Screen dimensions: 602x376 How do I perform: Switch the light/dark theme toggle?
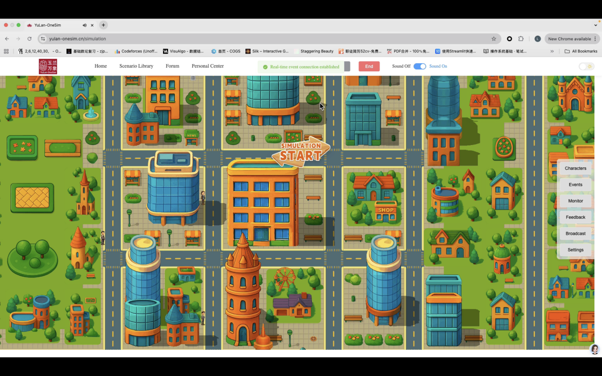586,67
